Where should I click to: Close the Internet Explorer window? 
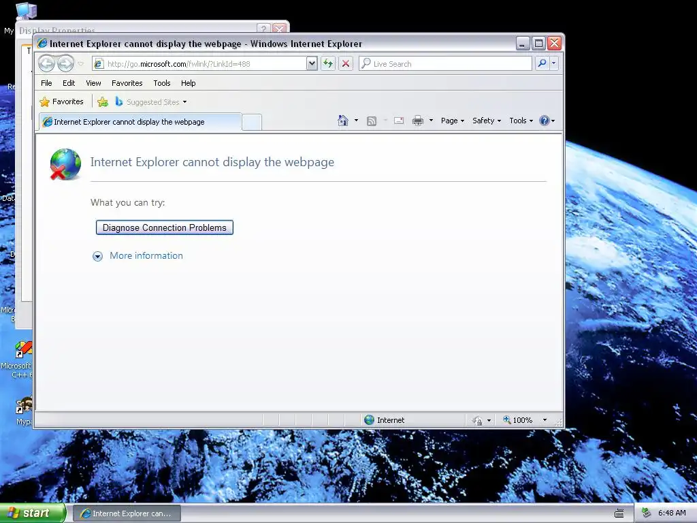pyautogui.click(x=554, y=44)
